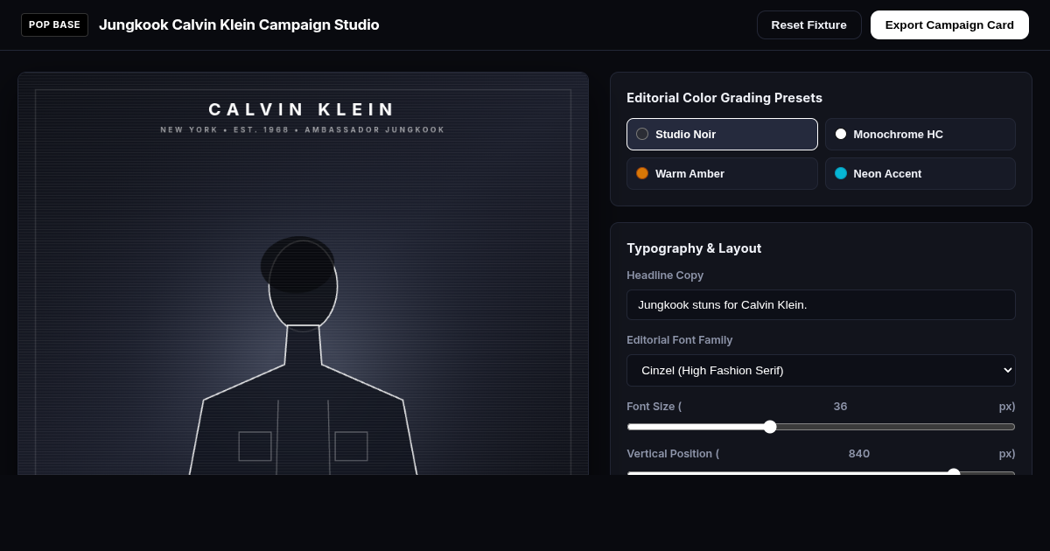This screenshot has width=1050, height=551.
Task: Click the Headline Copy label
Action: click(x=665, y=275)
